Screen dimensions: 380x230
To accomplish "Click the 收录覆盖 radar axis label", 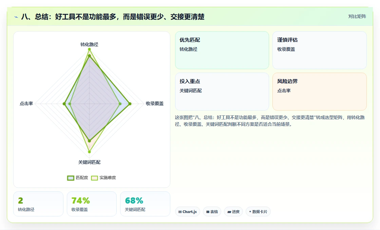I will [x=155, y=104].
